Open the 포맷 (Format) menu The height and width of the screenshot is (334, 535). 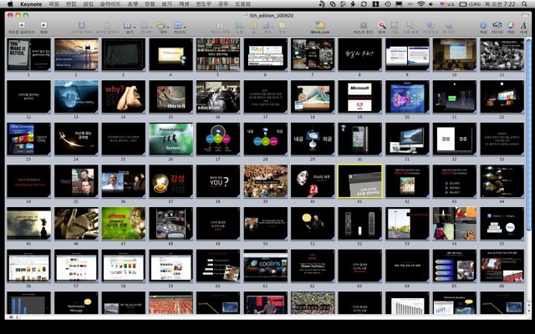133,4
